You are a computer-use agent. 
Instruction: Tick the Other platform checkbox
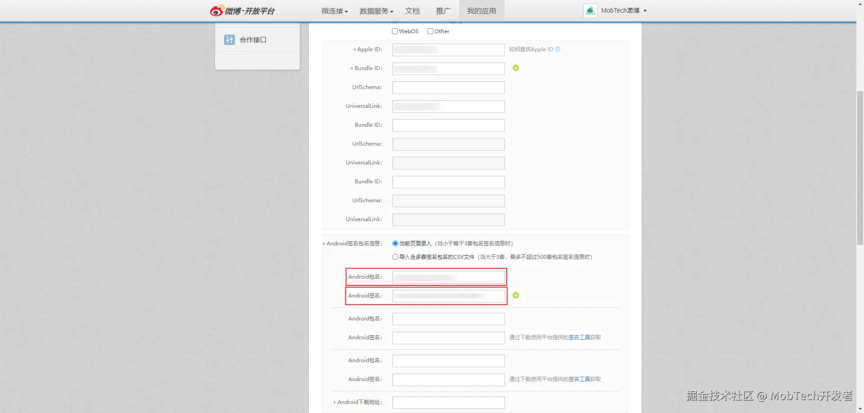click(x=430, y=31)
